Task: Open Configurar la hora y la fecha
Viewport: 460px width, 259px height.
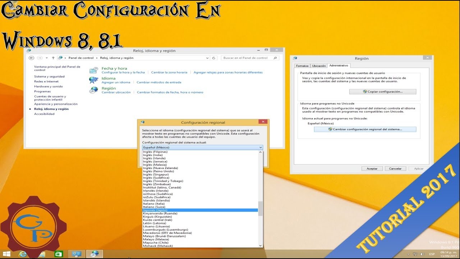Action: coord(123,72)
